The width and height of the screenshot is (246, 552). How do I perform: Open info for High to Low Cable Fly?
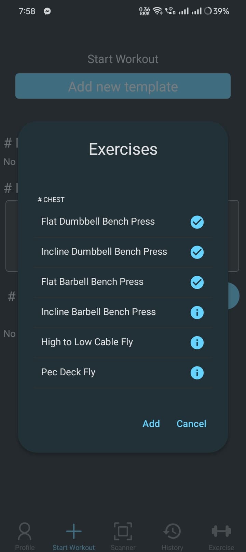tap(197, 342)
